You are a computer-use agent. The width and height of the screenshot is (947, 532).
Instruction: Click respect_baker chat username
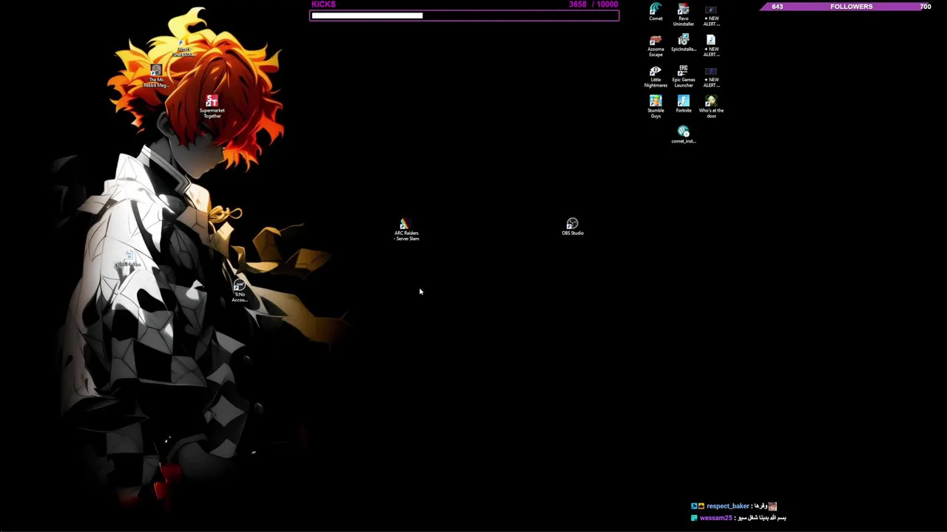click(x=728, y=506)
